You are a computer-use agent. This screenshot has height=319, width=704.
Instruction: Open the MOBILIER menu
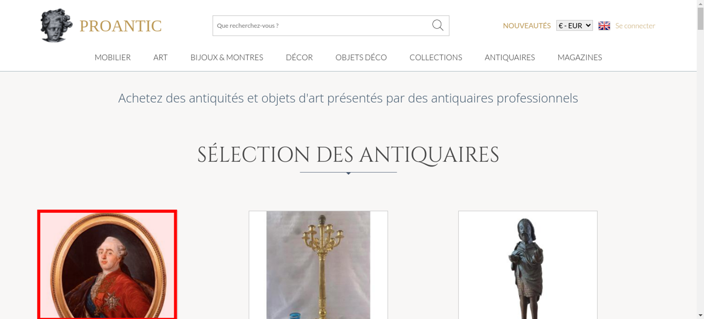click(113, 57)
